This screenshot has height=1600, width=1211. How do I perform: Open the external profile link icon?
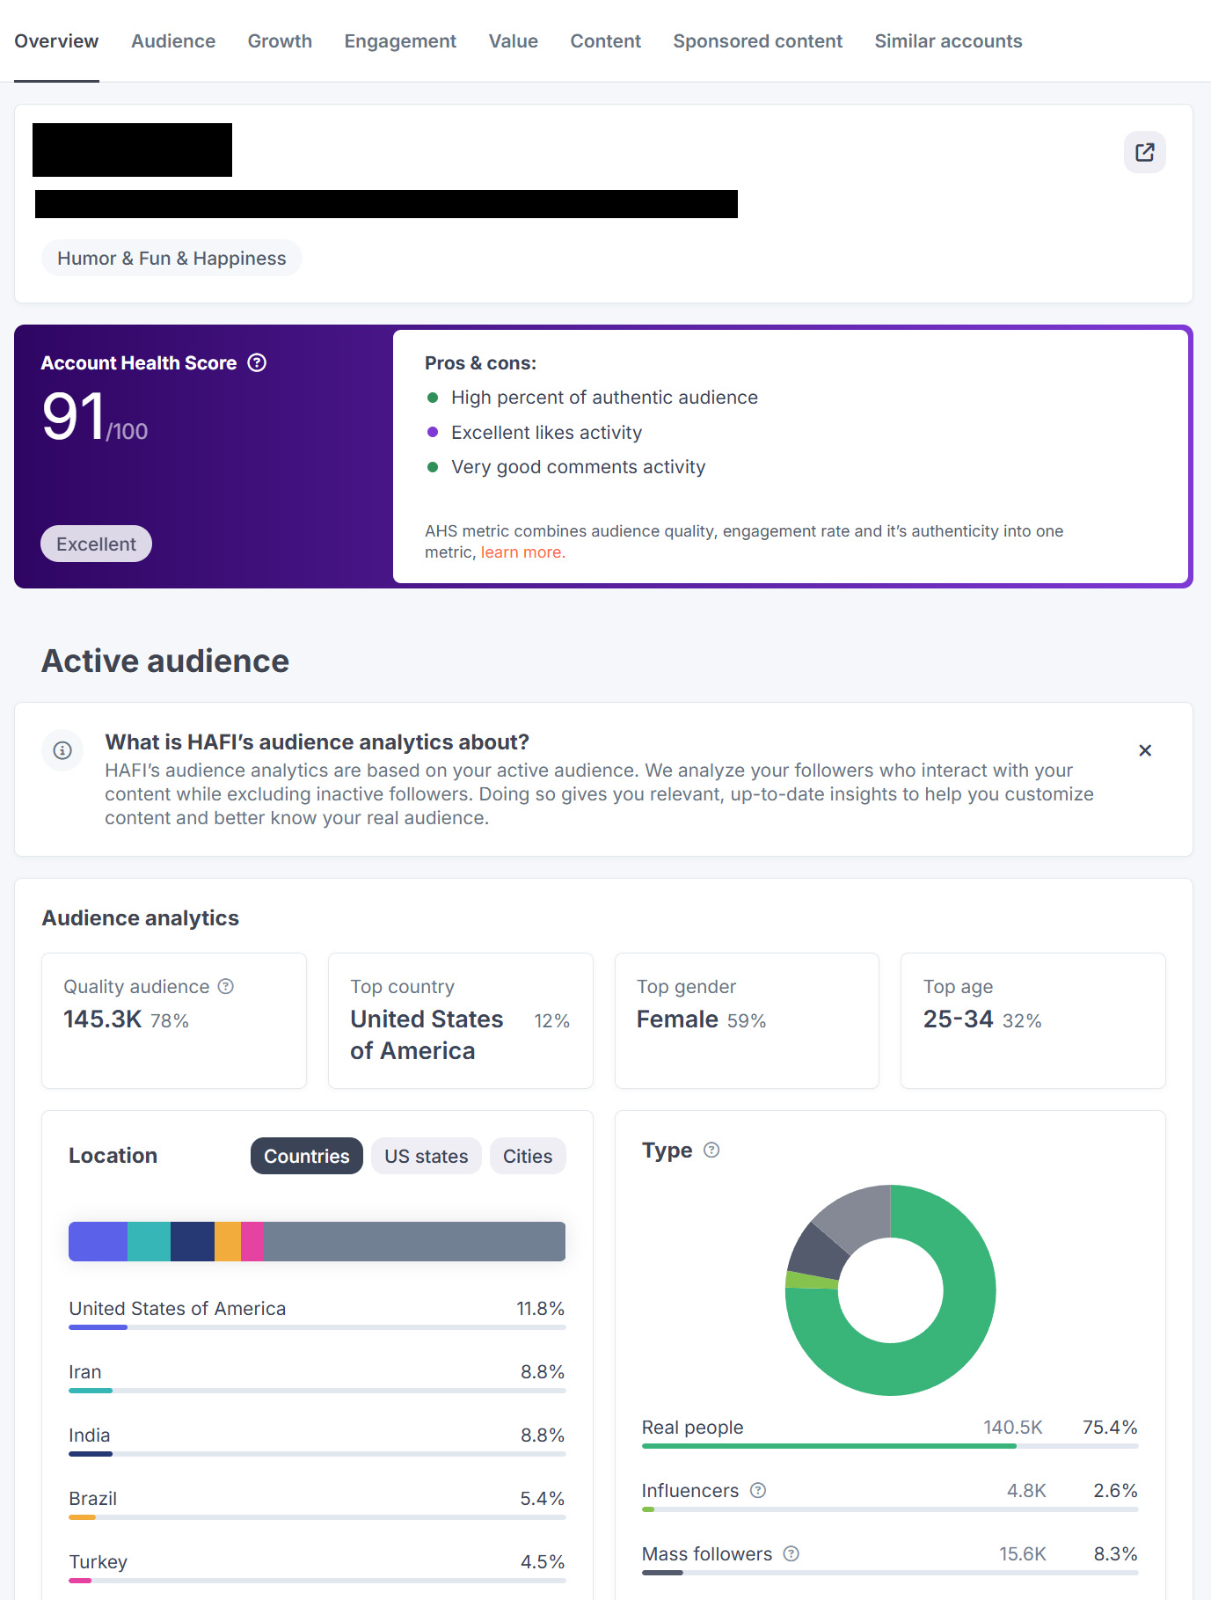click(1144, 152)
